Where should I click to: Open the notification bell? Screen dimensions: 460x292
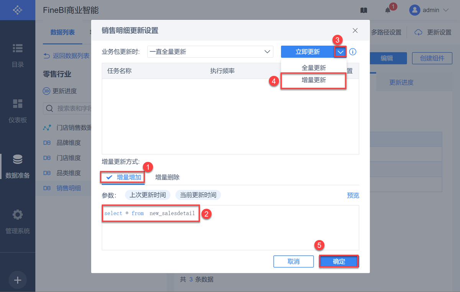[388, 10]
